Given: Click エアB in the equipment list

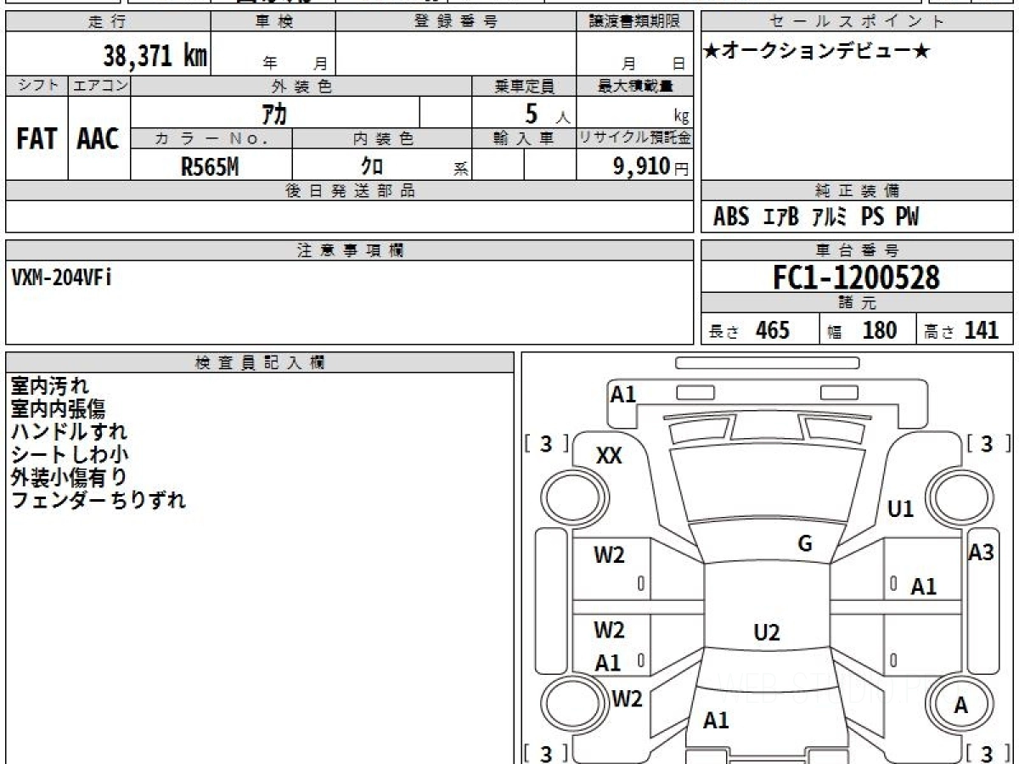Looking at the screenshot, I should (780, 217).
